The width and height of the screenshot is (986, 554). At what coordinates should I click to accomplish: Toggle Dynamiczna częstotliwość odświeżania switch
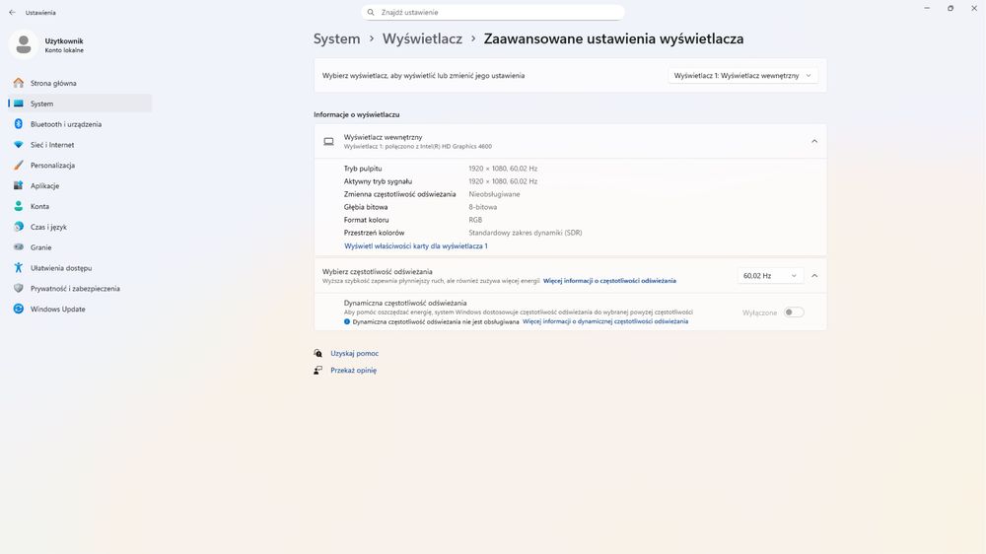click(x=794, y=312)
